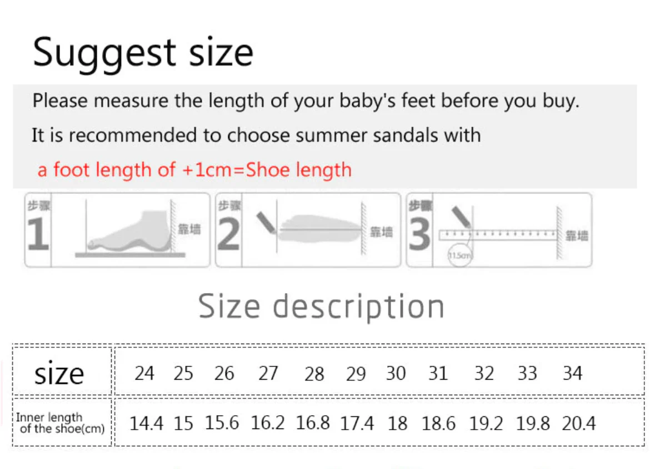This screenshot has height=469, width=650.
Task: Select the step 2 measuring panel number
Action: [x=228, y=235]
